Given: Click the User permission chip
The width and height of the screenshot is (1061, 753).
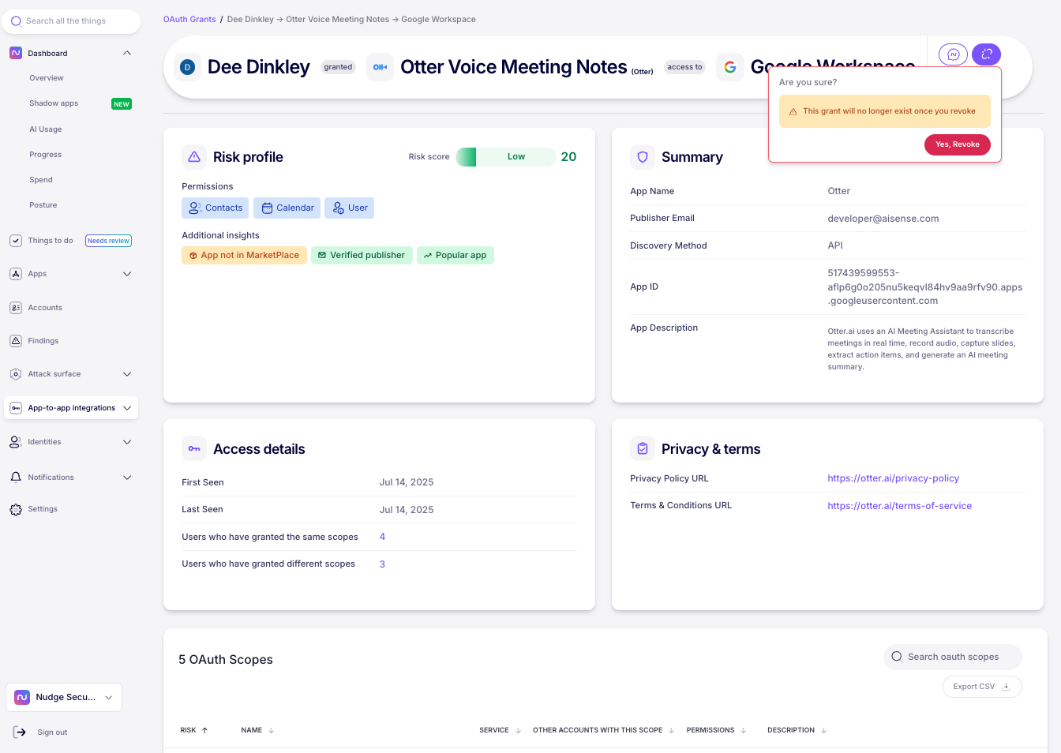Looking at the screenshot, I should pos(349,208).
